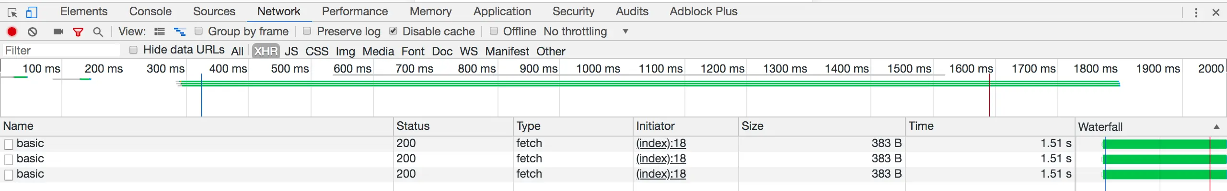
Task: Tick the Hide data URLs checkbox
Action: tap(134, 50)
